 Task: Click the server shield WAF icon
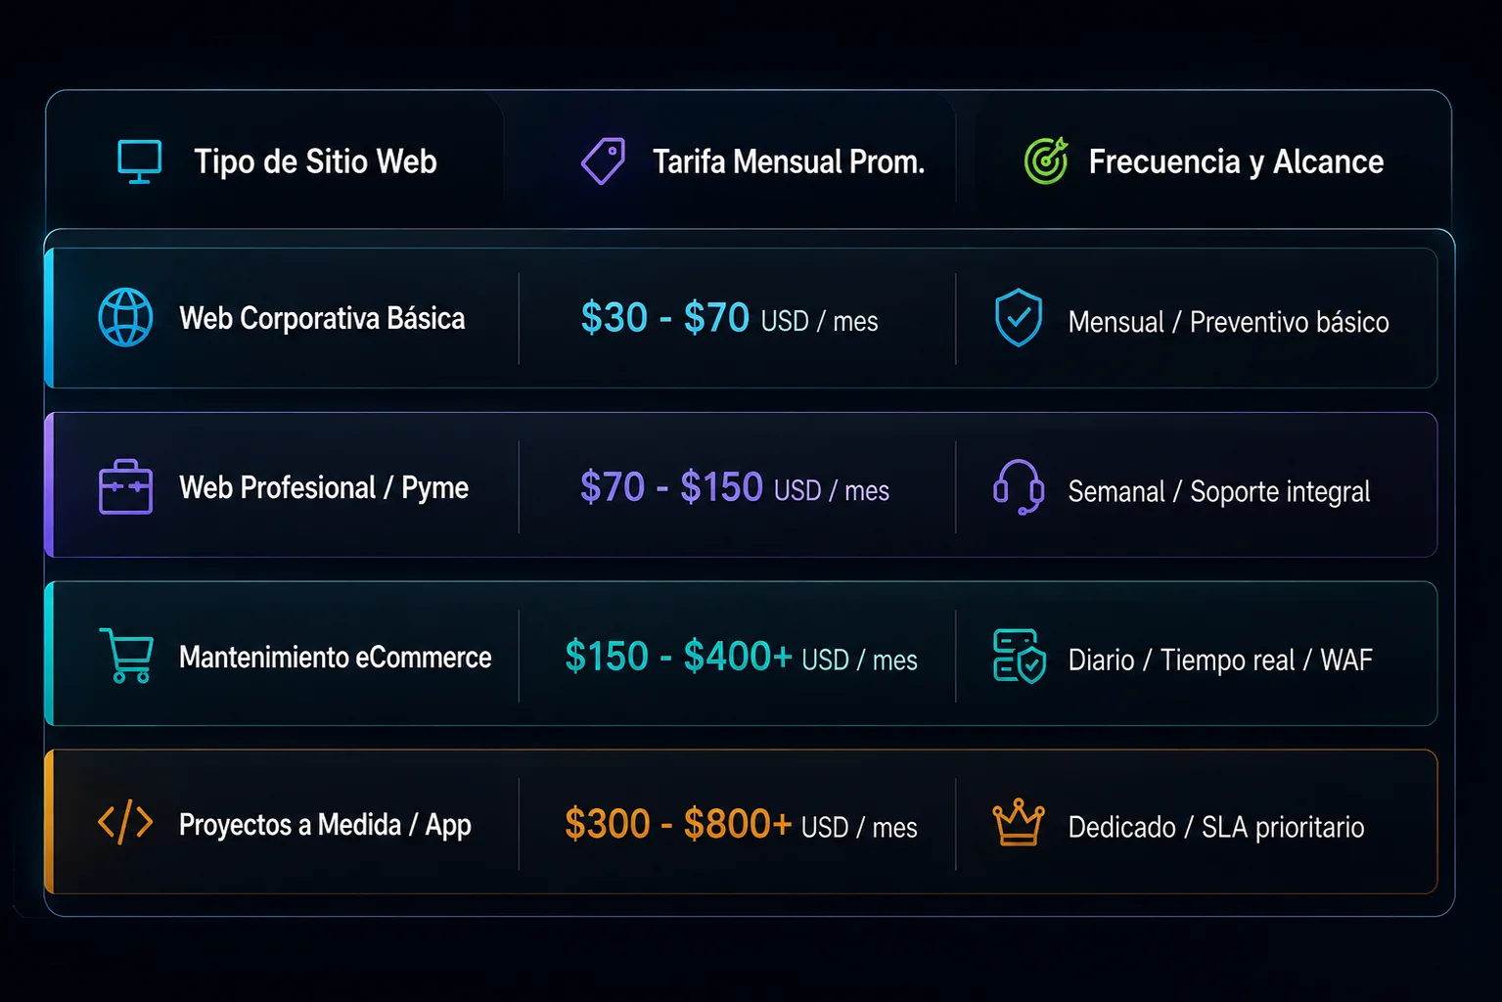(1019, 656)
